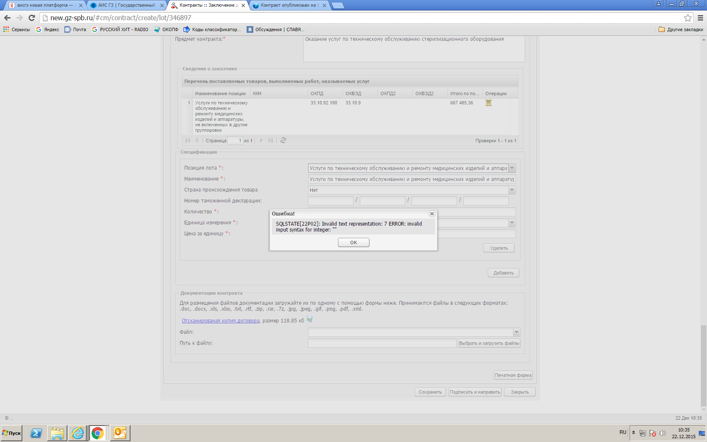Open Internet Explorer from the taskbar
Screen dimensions: 707x442
coord(78,433)
